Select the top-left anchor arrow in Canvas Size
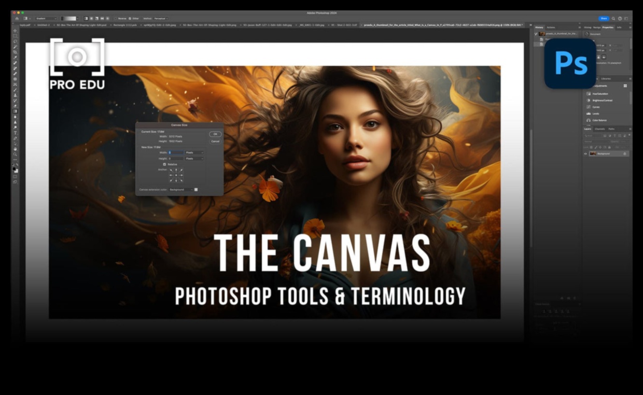This screenshot has height=395, width=643. pyautogui.click(x=171, y=171)
